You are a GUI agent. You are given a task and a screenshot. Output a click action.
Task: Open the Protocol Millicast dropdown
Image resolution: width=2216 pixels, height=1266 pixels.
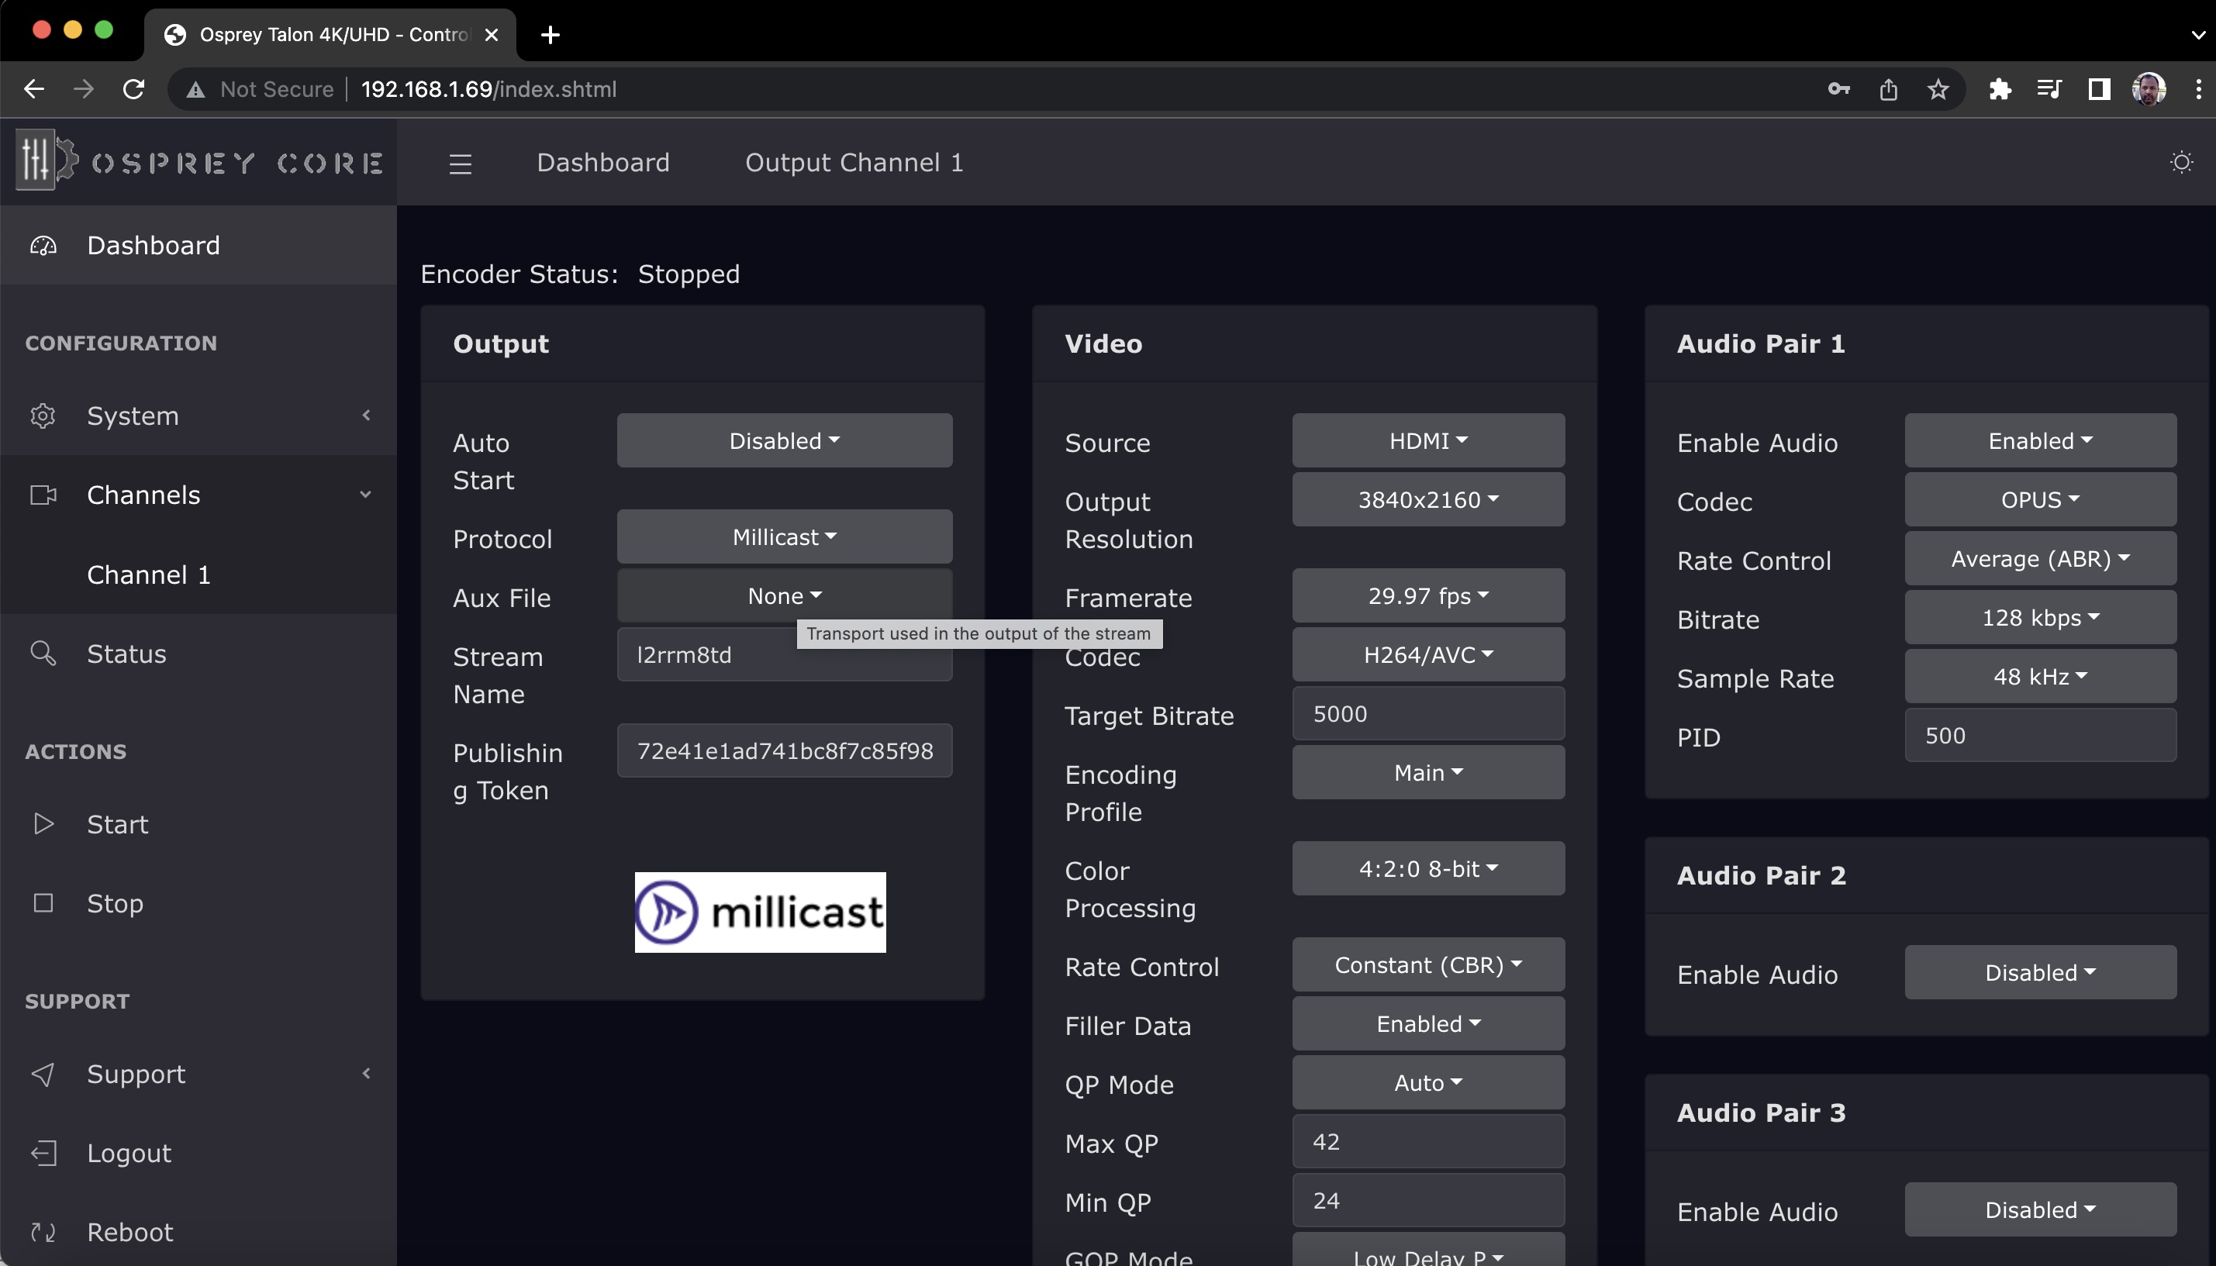coord(784,536)
